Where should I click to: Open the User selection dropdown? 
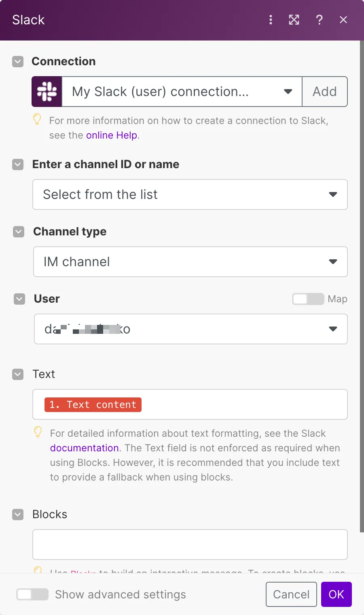click(x=191, y=329)
